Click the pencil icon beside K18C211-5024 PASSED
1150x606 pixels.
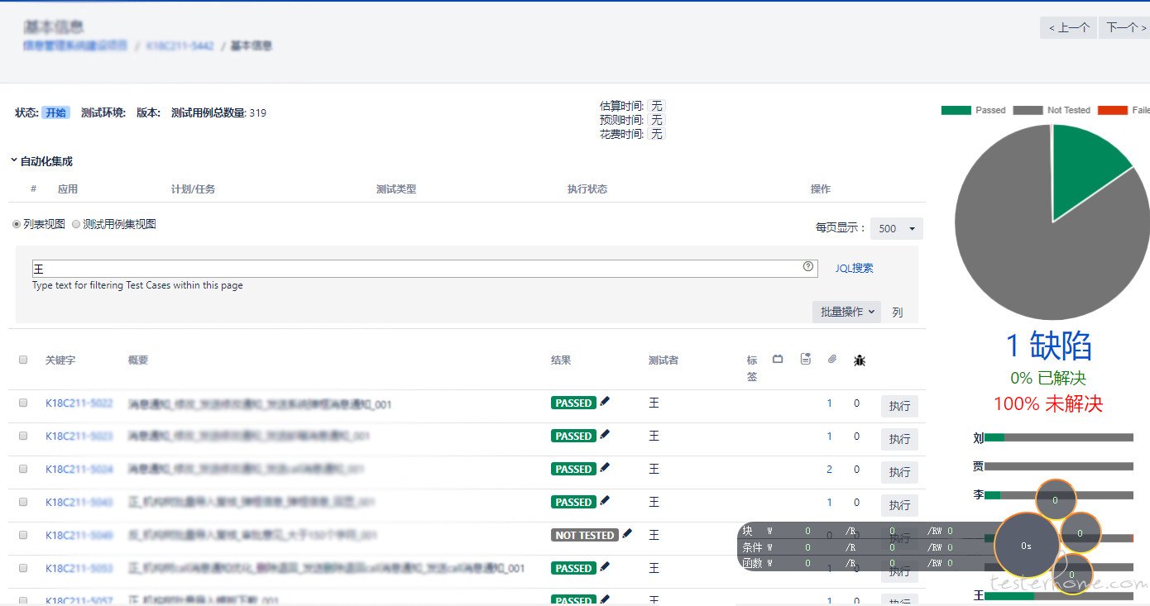(x=605, y=468)
